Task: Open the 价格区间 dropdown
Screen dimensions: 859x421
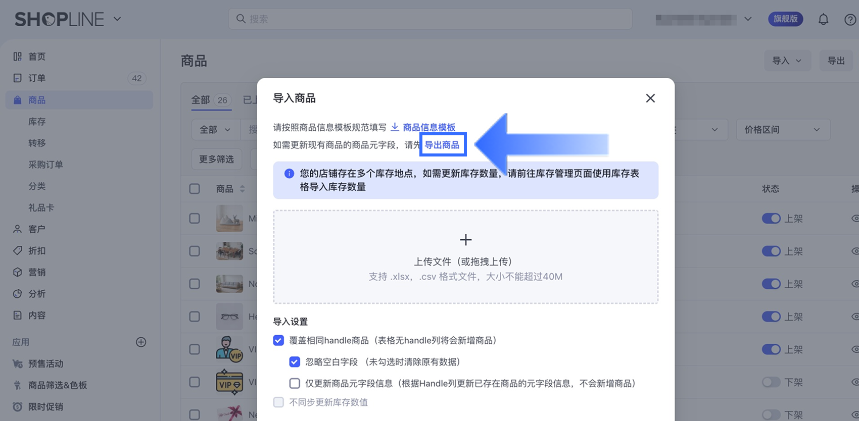Action: tap(783, 130)
